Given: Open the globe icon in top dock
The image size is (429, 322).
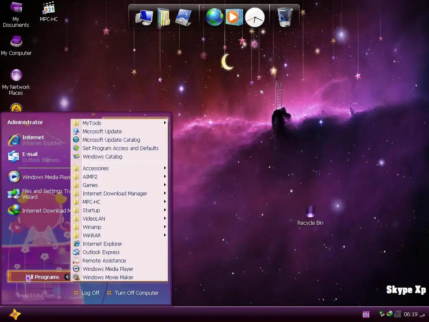Looking at the screenshot, I should pos(214,17).
